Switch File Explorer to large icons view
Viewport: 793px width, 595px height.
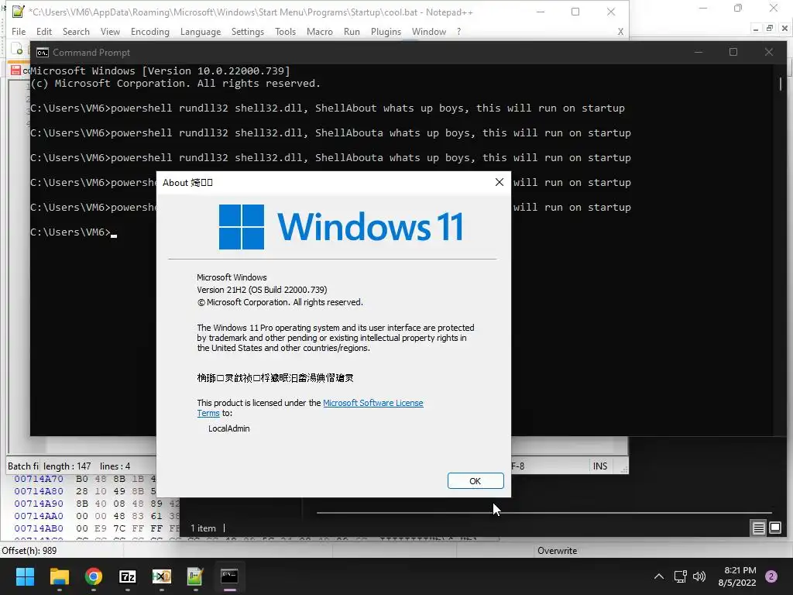click(775, 528)
